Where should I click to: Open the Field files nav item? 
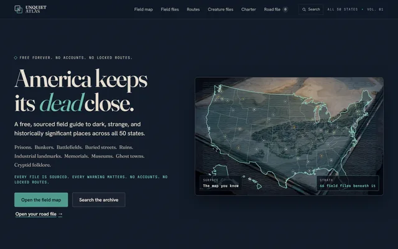pyautogui.click(x=170, y=9)
